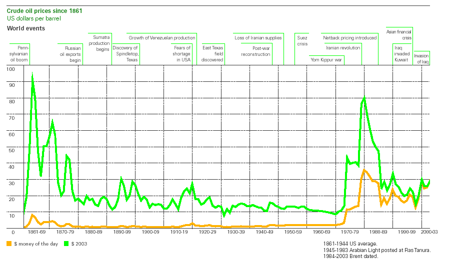The width and height of the screenshot is (452, 264).
Task: Click the '30' y-axis value
Action: (12, 183)
